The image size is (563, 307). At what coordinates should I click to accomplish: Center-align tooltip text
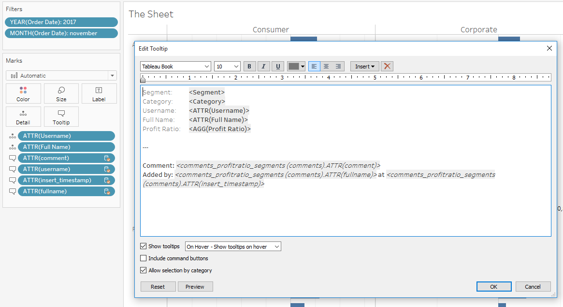click(326, 67)
